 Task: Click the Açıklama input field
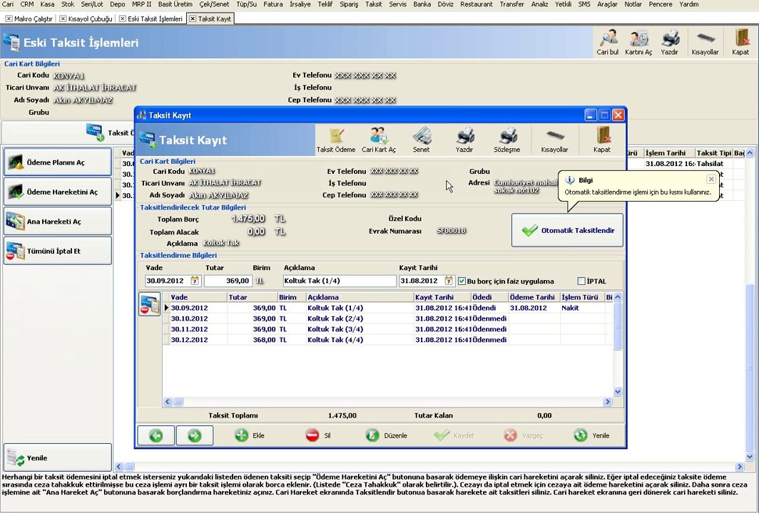340,281
